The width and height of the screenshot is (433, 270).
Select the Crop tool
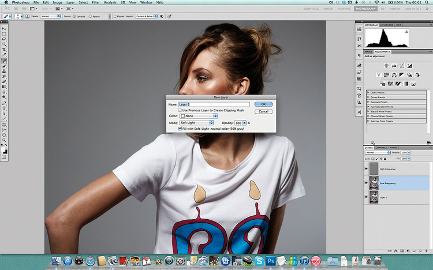pyautogui.click(x=4, y=50)
